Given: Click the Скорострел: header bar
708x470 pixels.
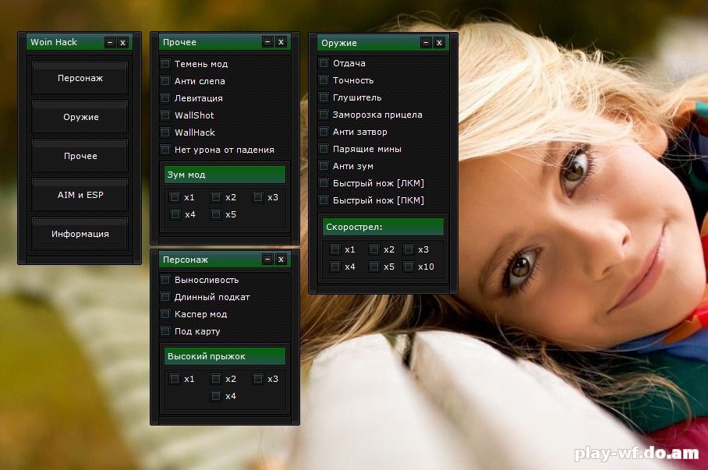Looking at the screenshot, I should [x=383, y=227].
